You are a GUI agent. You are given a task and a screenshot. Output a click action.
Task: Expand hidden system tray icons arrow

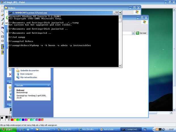(154, 129)
